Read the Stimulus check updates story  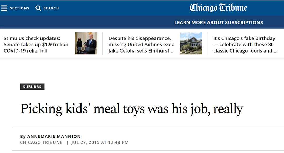tap(36, 44)
